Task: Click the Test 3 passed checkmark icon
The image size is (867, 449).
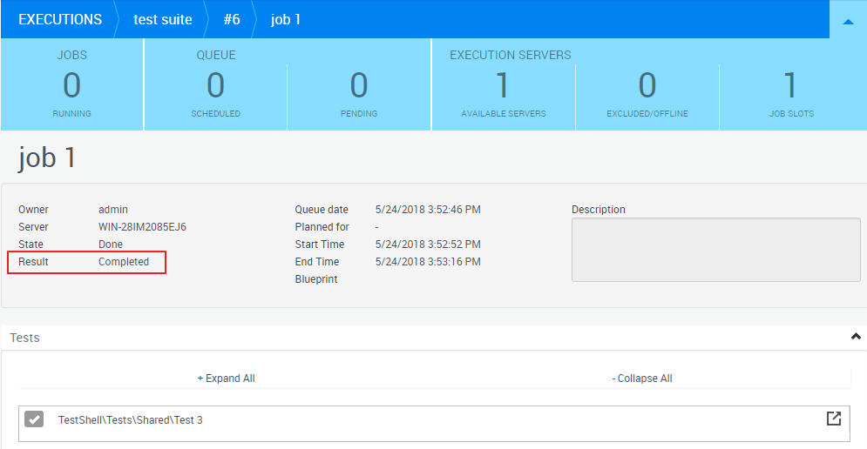Action: click(34, 419)
